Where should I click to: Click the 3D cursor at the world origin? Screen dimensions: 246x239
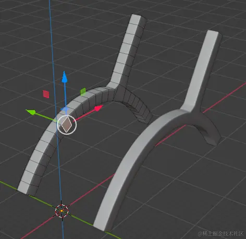pyautogui.click(x=62, y=211)
